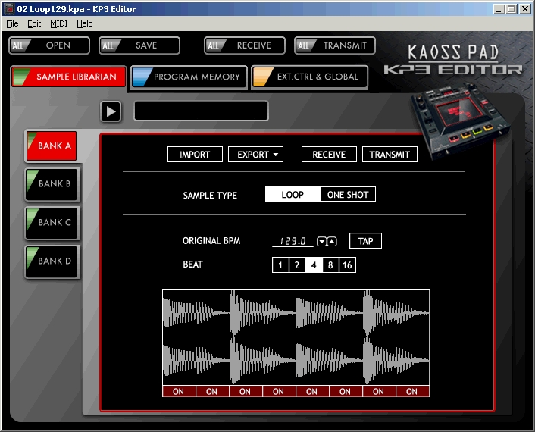Screen dimensions: 535x432
Task: Click the bank TRANSMIT button
Action: [390, 155]
